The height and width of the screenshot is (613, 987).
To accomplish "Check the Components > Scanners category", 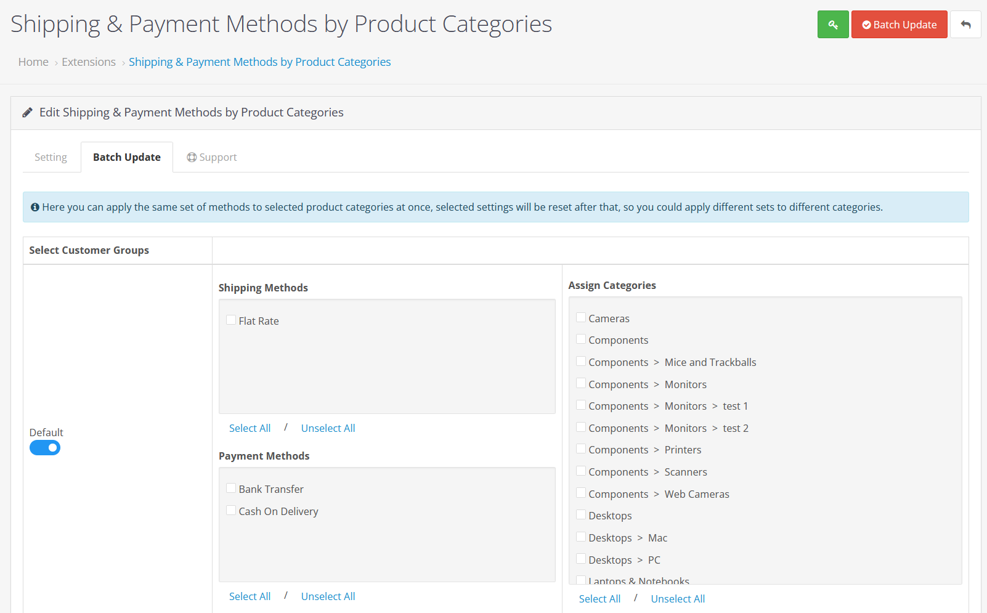I will tap(581, 471).
